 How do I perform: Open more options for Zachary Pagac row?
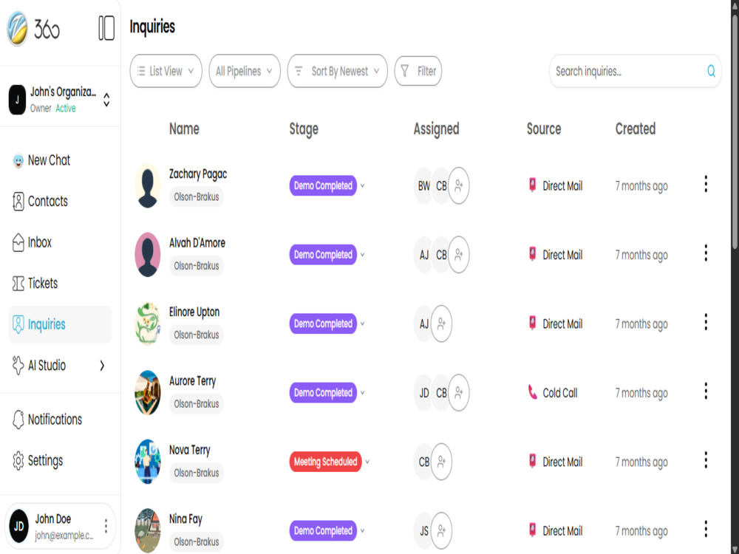706,184
